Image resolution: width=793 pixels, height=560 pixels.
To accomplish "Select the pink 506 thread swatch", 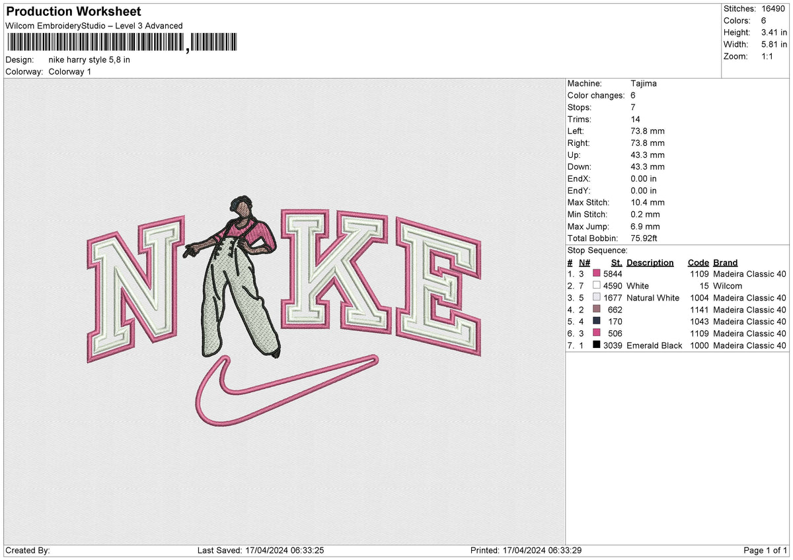I will [597, 333].
